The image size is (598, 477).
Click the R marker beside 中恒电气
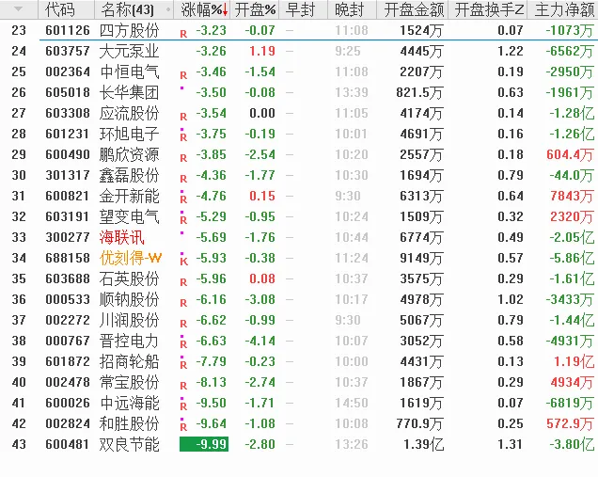tap(183, 75)
